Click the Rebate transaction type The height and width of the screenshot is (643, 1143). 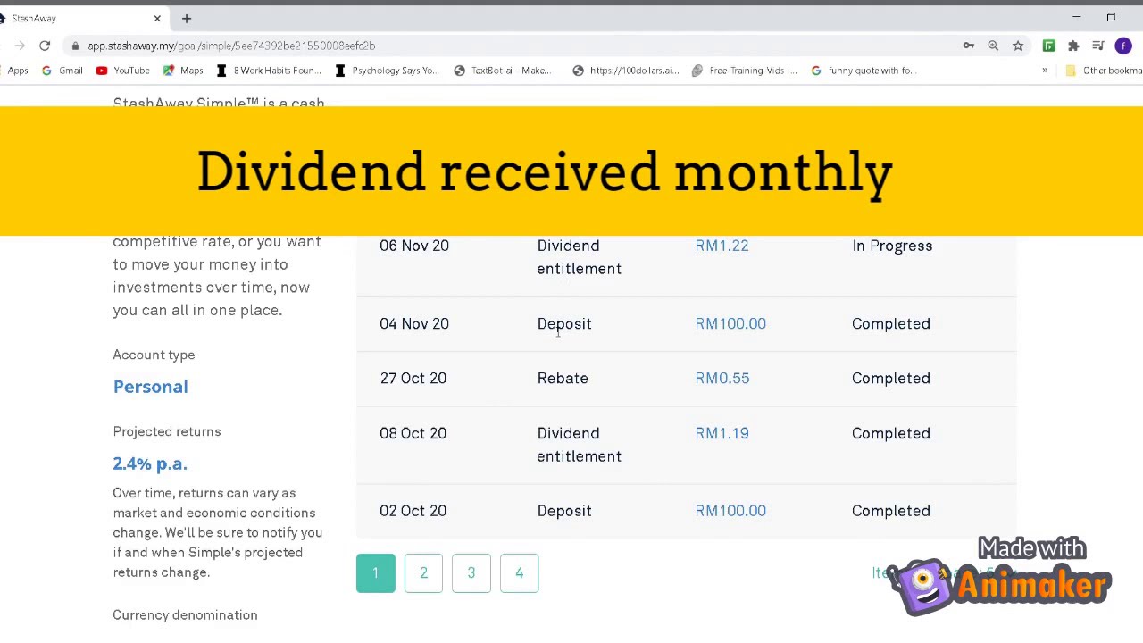pyautogui.click(x=563, y=379)
